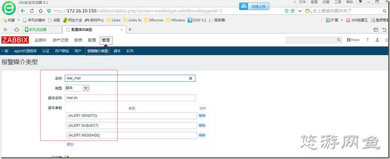This screenshot has width=390, height=159.
Task: Open Zabbix help question mark
Action: [x=367, y=40]
